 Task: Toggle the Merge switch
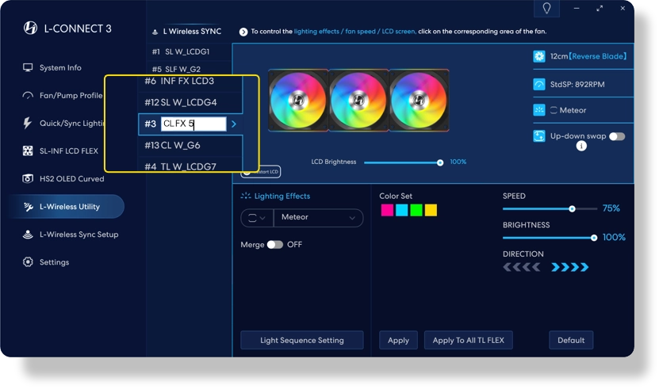click(x=275, y=245)
